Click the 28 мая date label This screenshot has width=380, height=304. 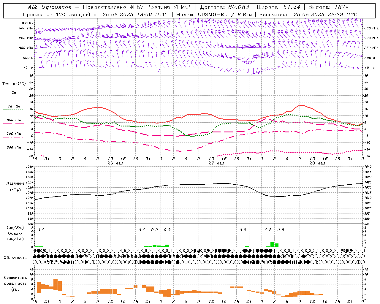click(x=317, y=163)
